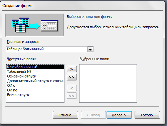The width and height of the screenshot is (167, 126).
Task: Click the wizard illustration of tables and form
Action: pos(35,25)
